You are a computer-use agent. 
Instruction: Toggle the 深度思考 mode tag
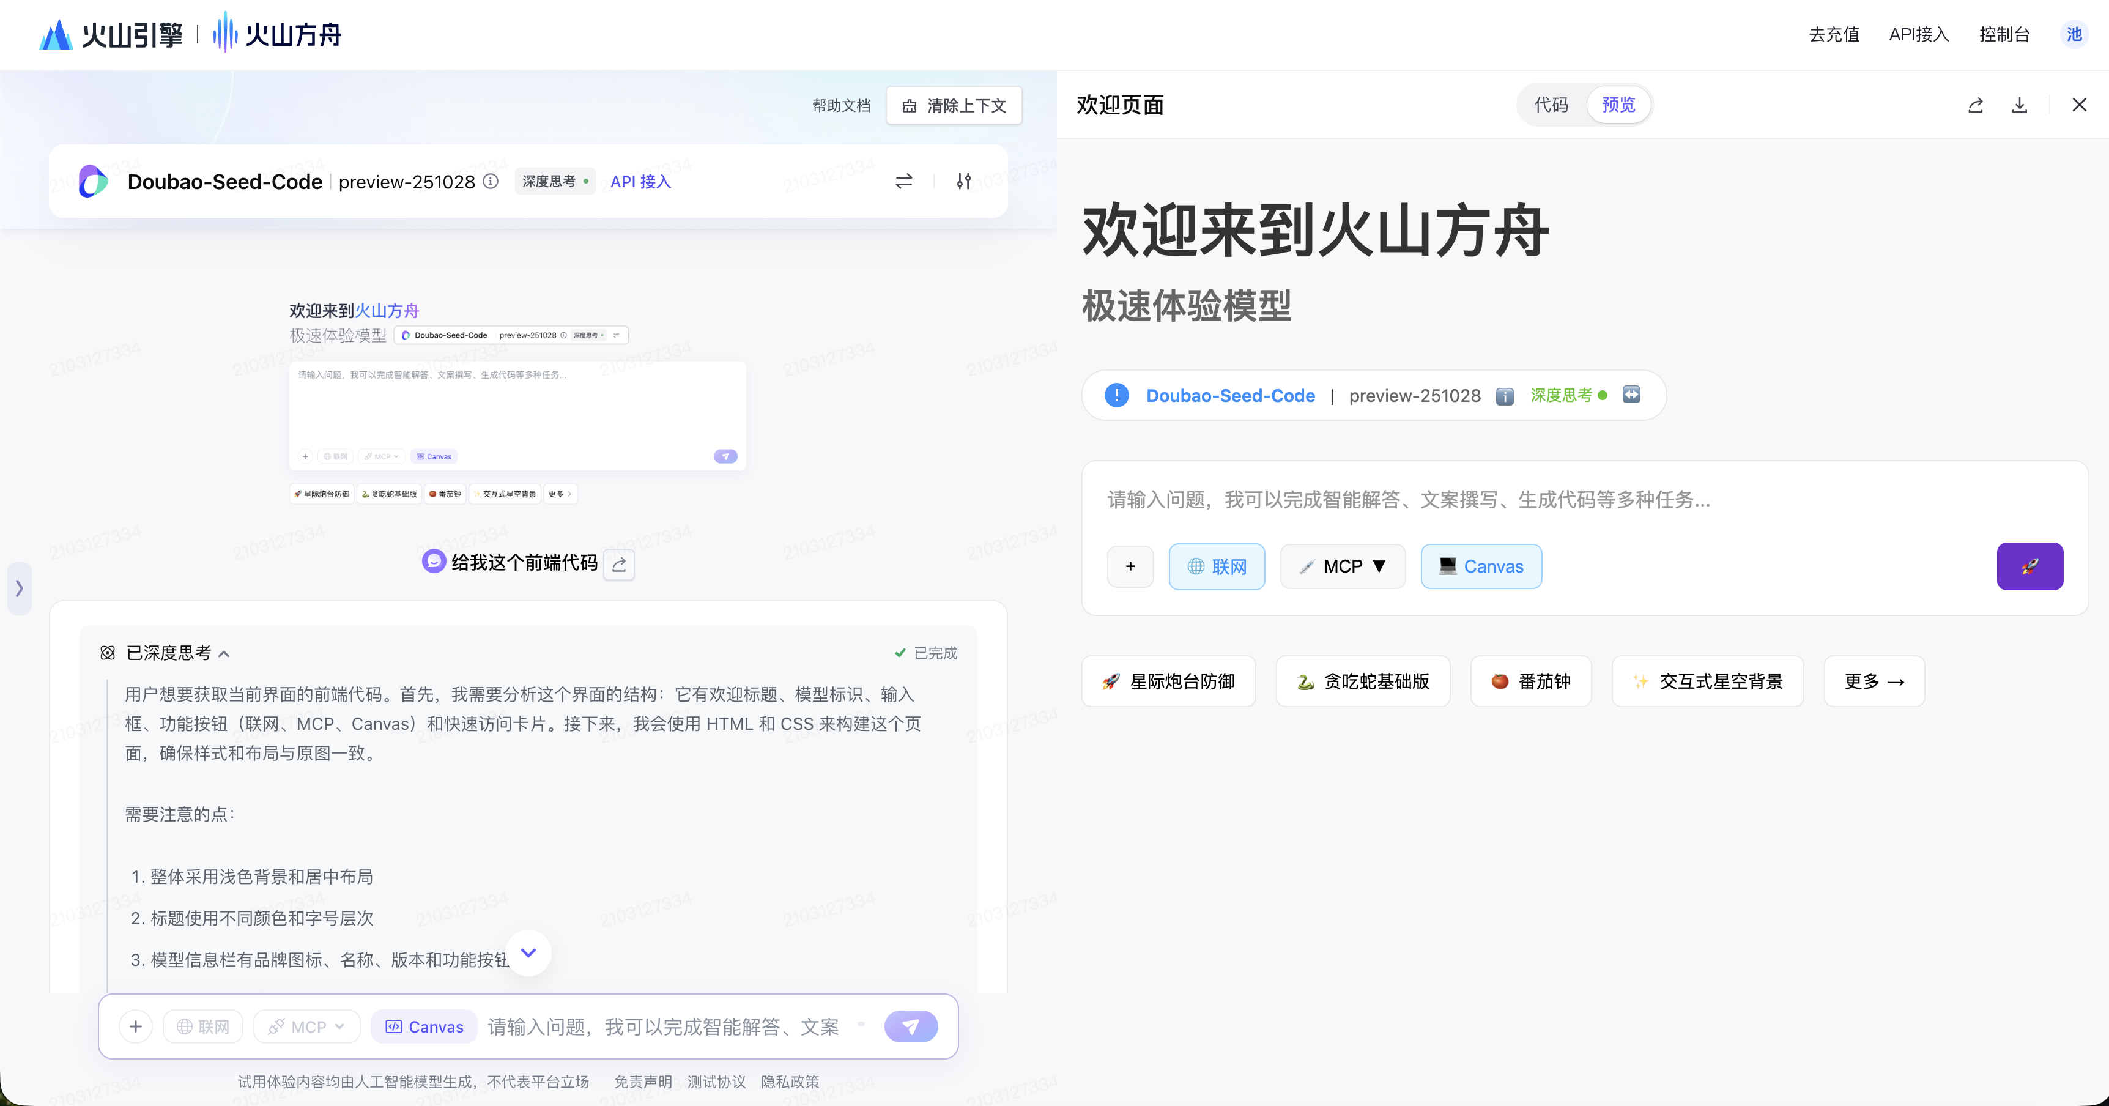tap(554, 181)
